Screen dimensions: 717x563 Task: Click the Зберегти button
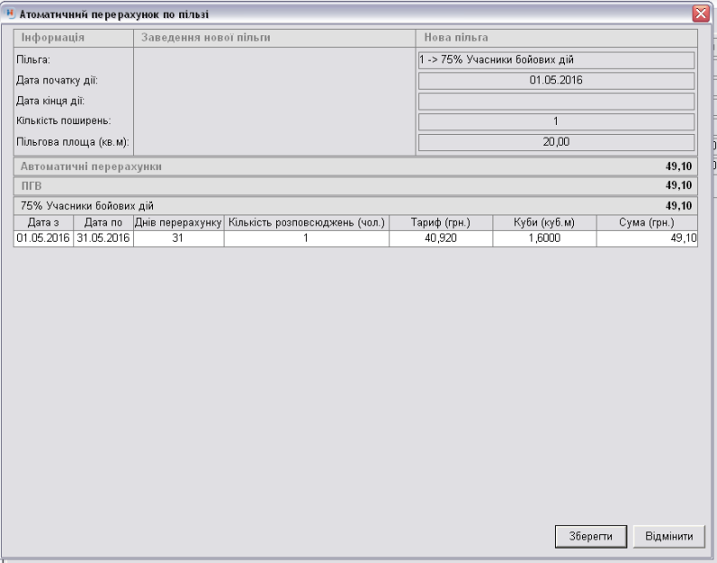(590, 535)
